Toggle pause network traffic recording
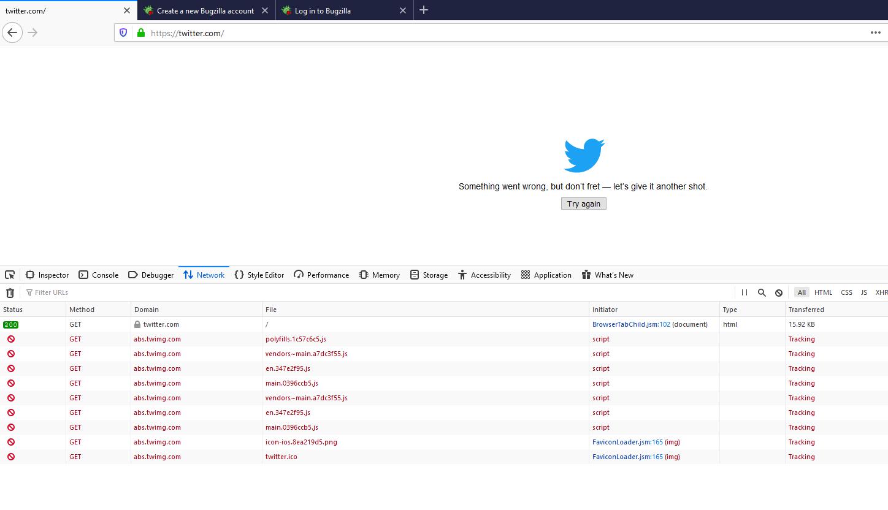The width and height of the screenshot is (888, 510). point(744,292)
